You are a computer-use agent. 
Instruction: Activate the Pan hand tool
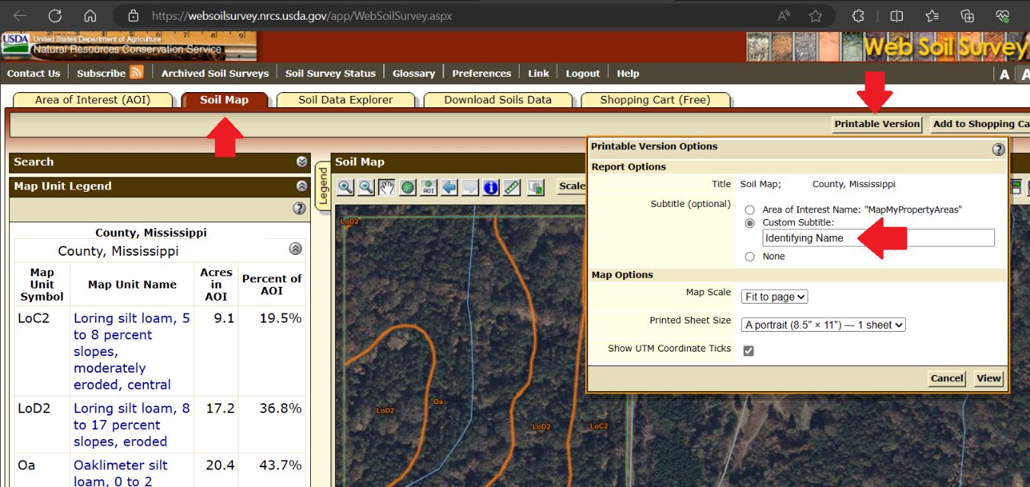(387, 187)
